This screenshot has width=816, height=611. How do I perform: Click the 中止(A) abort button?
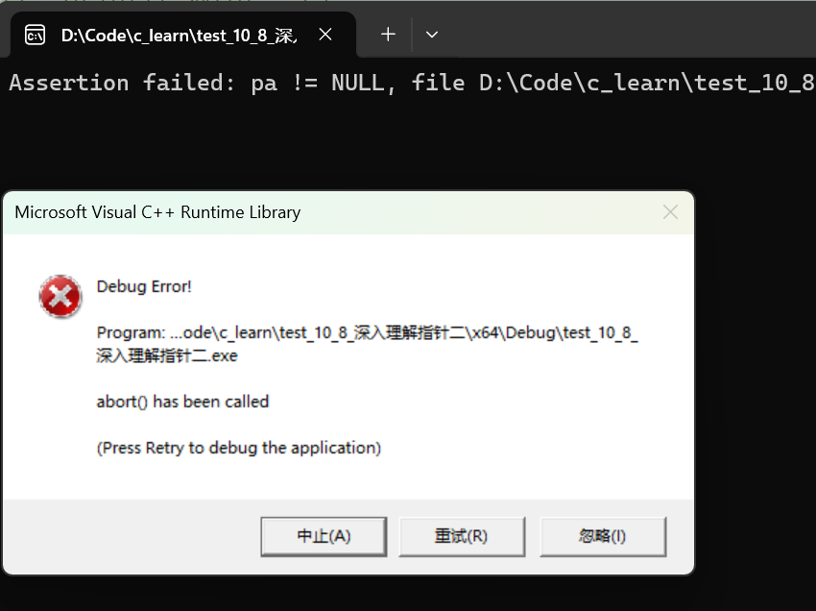(324, 536)
